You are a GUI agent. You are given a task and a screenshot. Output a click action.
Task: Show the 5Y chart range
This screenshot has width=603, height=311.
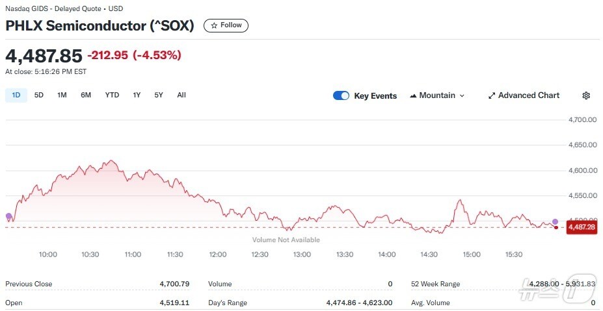click(159, 95)
